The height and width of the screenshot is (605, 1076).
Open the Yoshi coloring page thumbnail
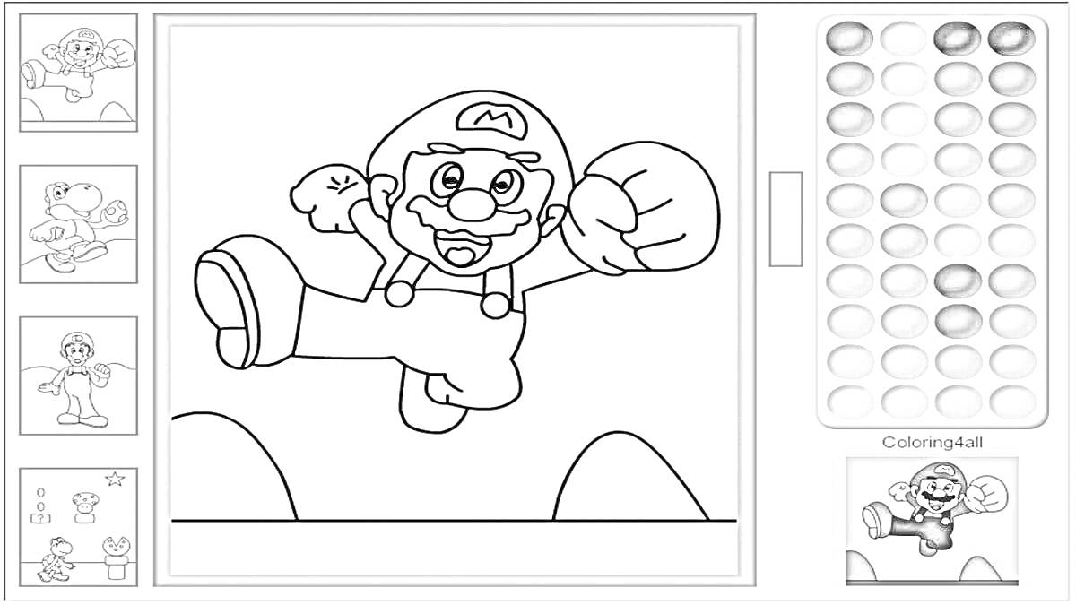tap(78, 224)
